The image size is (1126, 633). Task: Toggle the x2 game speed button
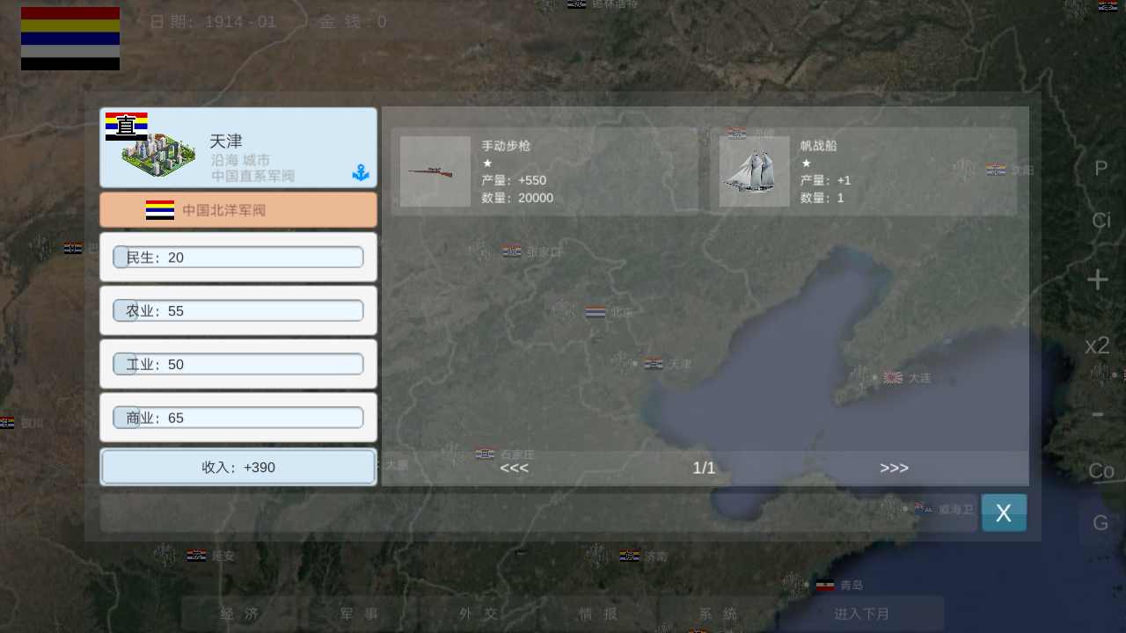click(x=1097, y=346)
